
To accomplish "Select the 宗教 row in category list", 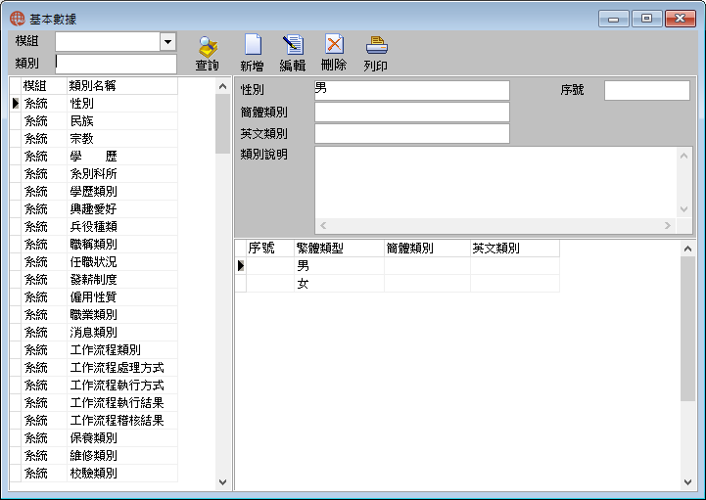I will tap(94, 139).
